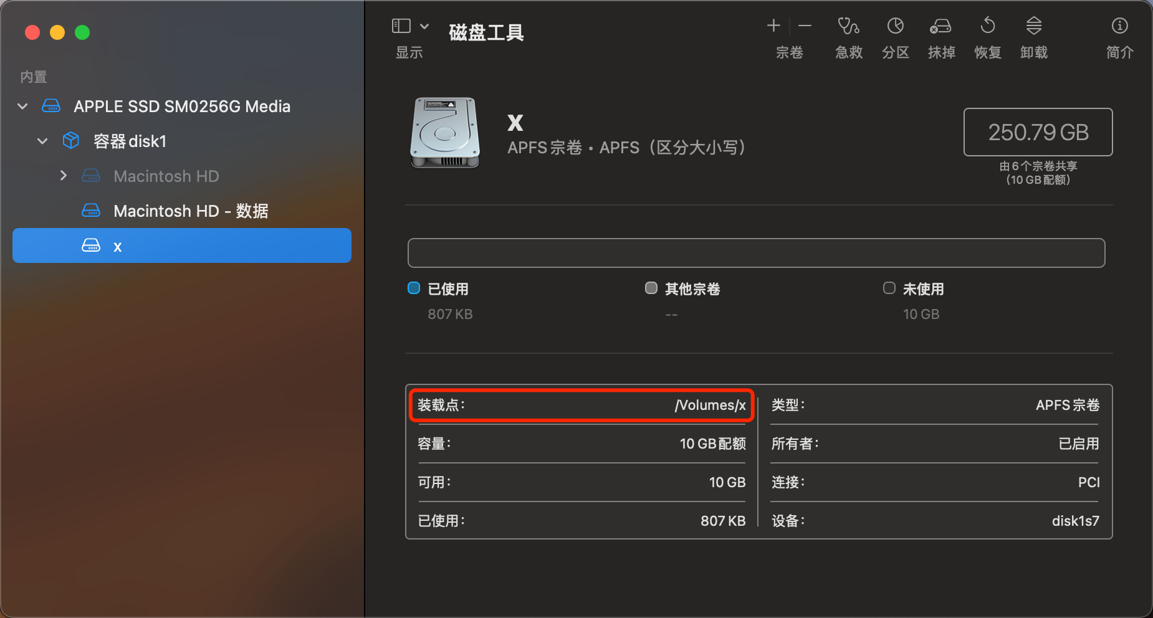Click the 250.79 GB capacity box
This screenshot has width=1153, height=618.
pyautogui.click(x=1038, y=132)
